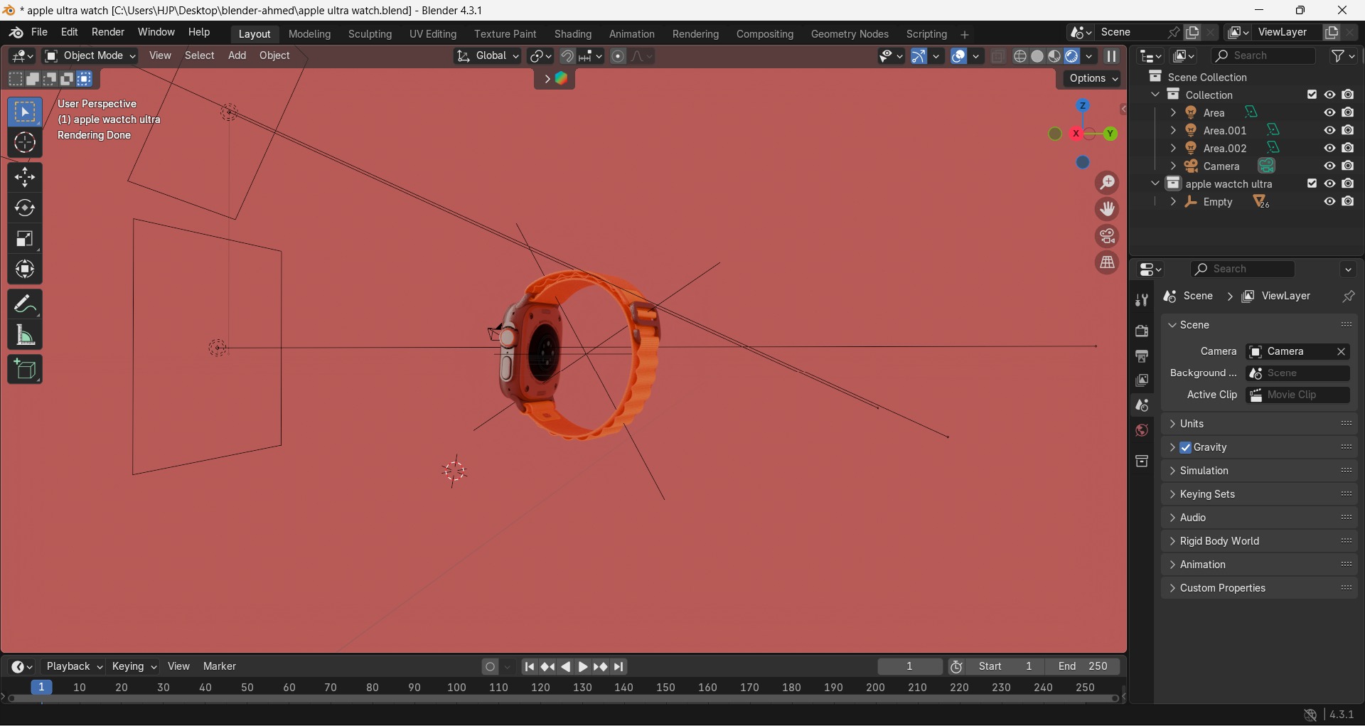The height and width of the screenshot is (726, 1365).
Task: Open the timeline Playback menu
Action: pyautogui.click(x=74, y=667)
